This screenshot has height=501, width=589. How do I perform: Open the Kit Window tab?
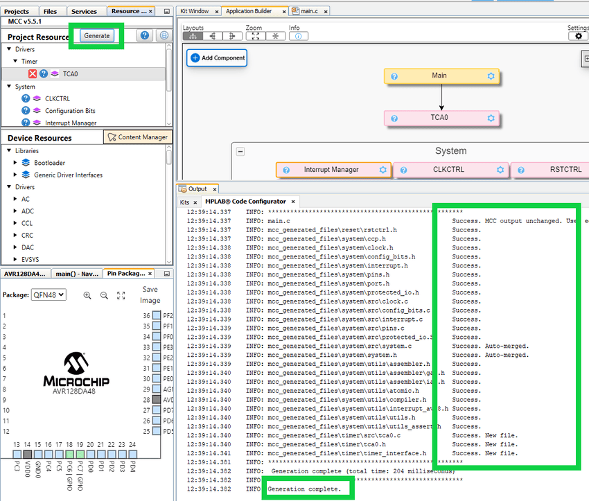(194, 11)
